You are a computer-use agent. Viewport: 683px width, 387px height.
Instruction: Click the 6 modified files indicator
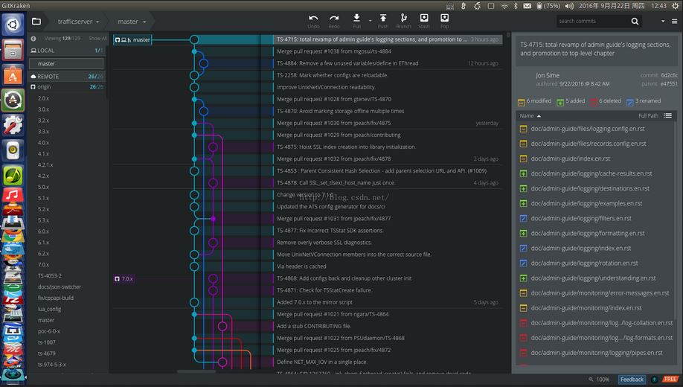tap(534, 101)
